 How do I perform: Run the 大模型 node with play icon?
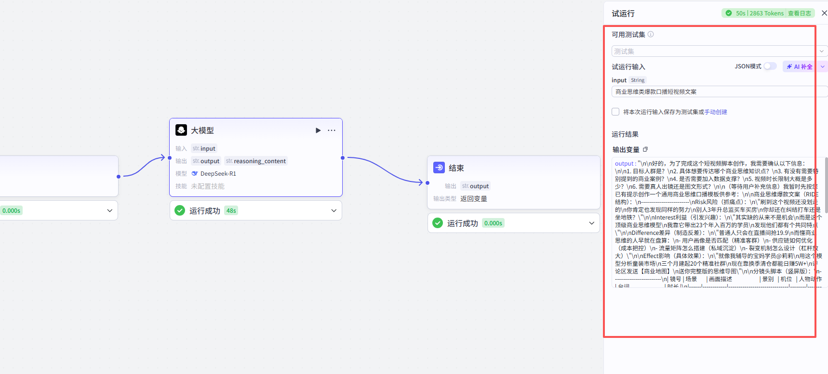318,130
